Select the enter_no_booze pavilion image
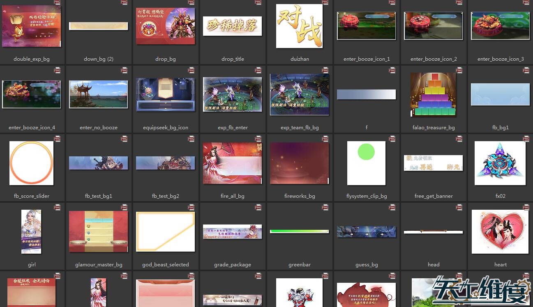Viewport: 533px width, 307px height. click(x=99, y=94)
